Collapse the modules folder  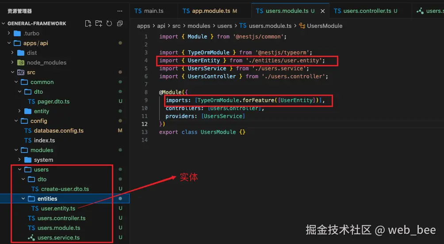(x=16, y=150)
